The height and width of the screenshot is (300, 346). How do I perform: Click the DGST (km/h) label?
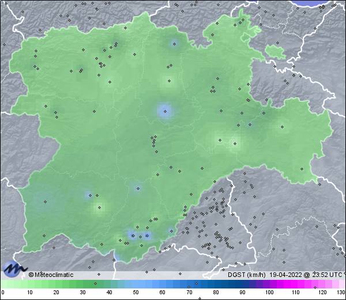click(x=247, y=275)
